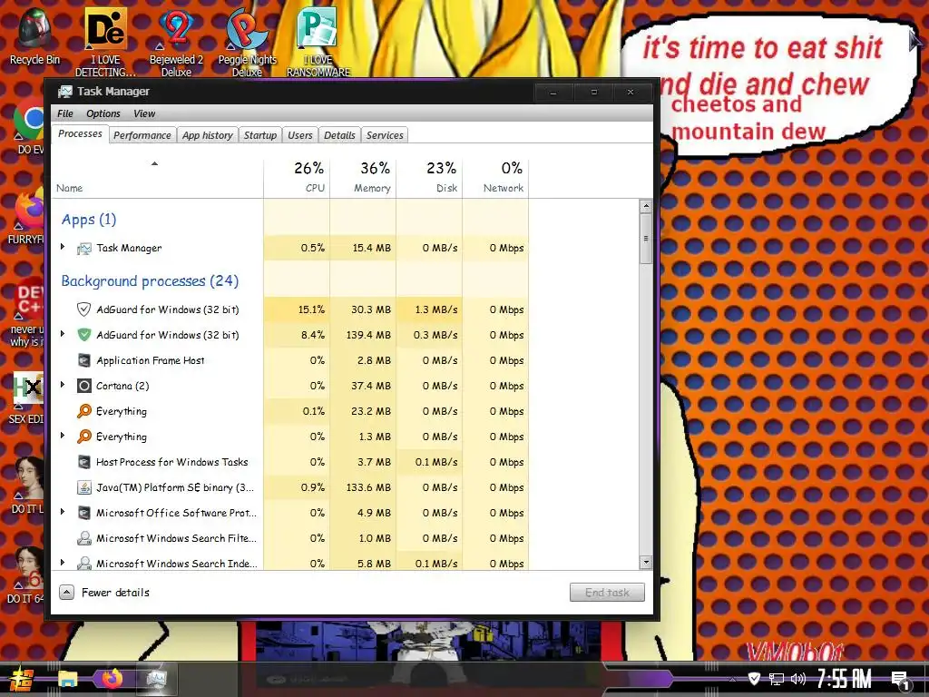Viewport: 929px width, 697px height.
Task: Switch to the Details tab
Action: (339, 135)
